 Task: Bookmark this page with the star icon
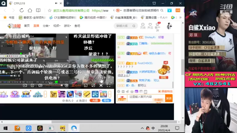tap(49, 10)
